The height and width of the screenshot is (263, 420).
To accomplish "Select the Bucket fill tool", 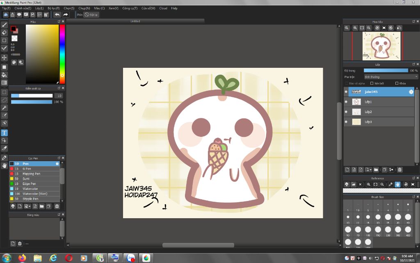I will click(x=4, y=75).
